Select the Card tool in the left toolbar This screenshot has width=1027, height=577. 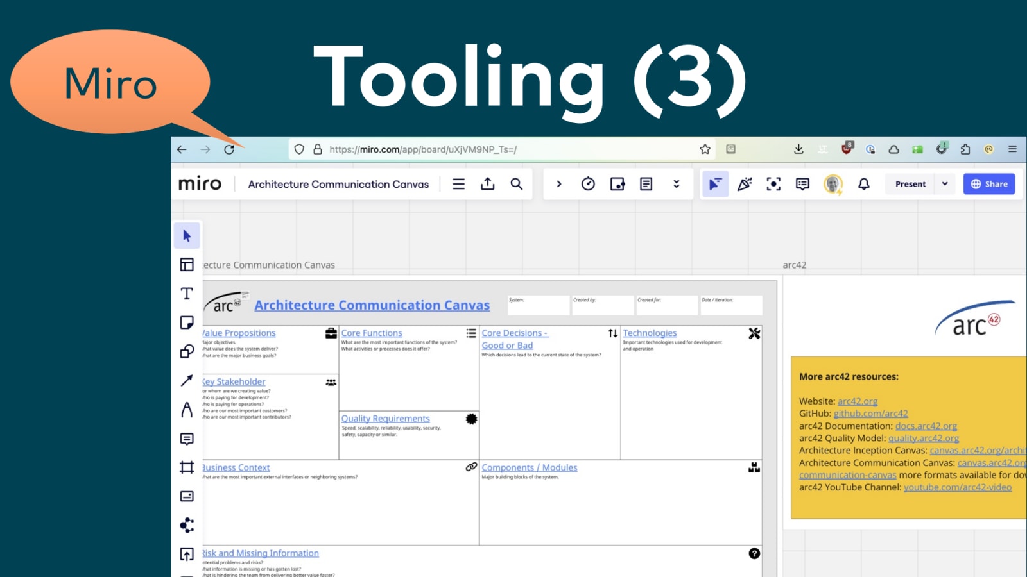(x=187, y=496)
